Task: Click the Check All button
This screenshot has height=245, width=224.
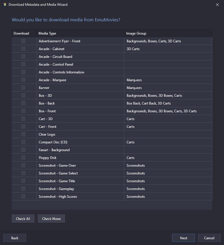Action: [23, 219]
